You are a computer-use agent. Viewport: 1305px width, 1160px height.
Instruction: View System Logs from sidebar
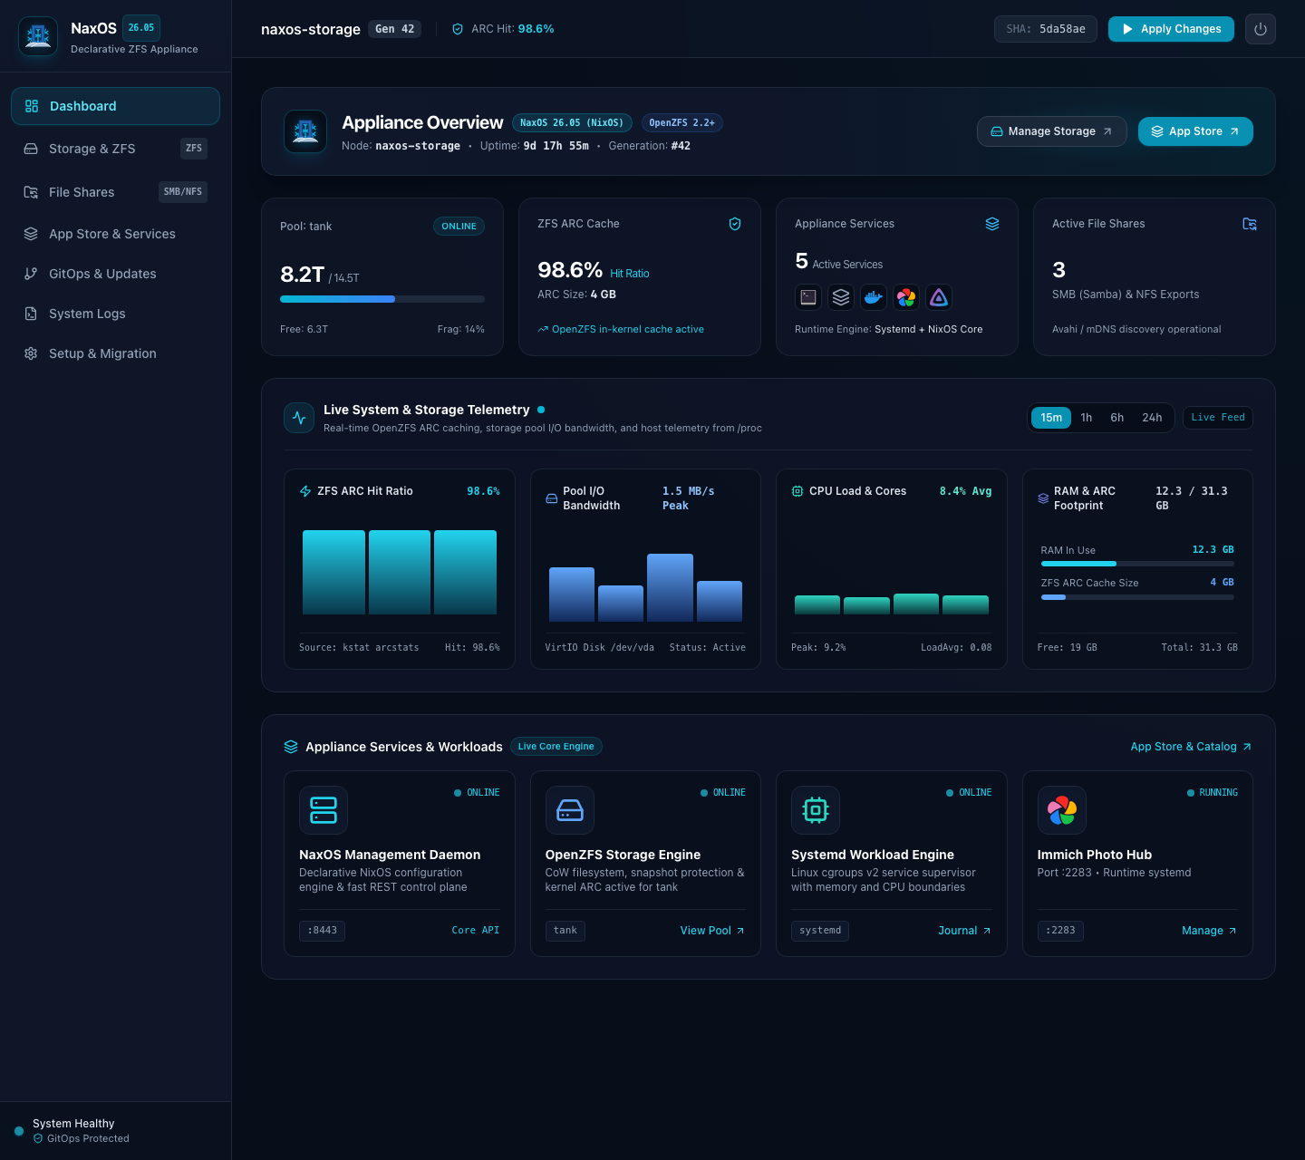[115, 314]
